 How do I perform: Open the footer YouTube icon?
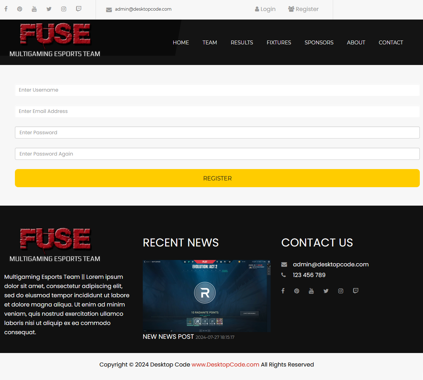pyautogui.click(x=311, y=291)
